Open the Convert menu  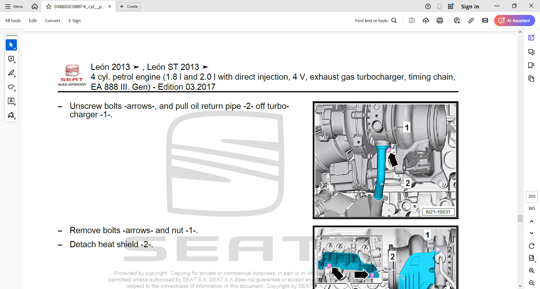point(52,20)
